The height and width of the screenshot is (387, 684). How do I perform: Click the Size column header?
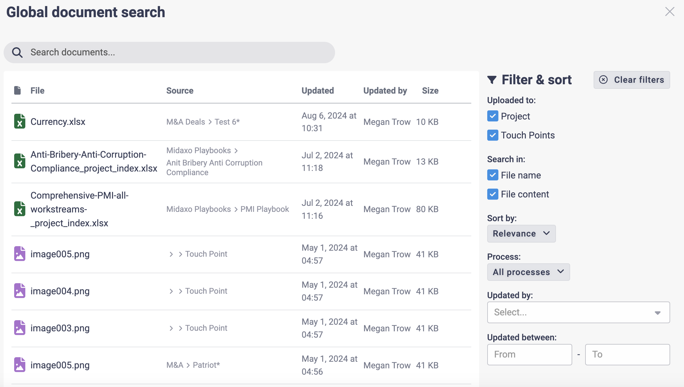pos(430,91)
